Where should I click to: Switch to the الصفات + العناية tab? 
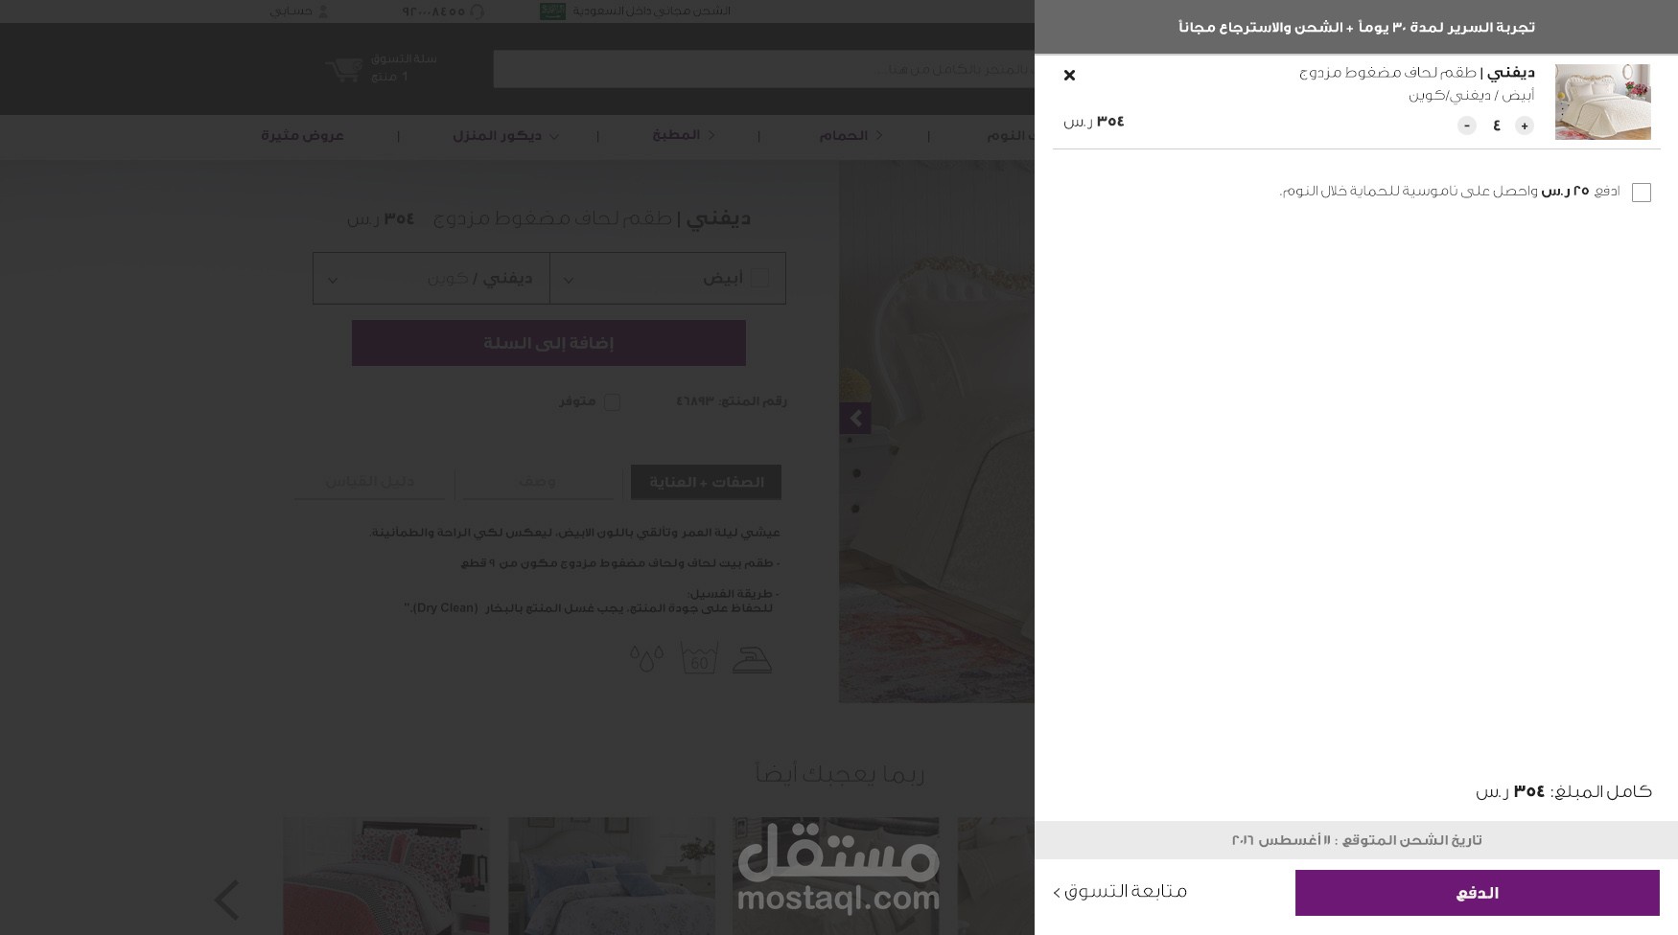tap(707, 482)
